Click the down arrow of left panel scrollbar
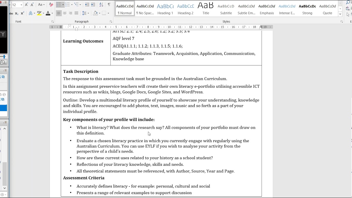Viewport: 352px width, 198px height. (x=5, y=188)
